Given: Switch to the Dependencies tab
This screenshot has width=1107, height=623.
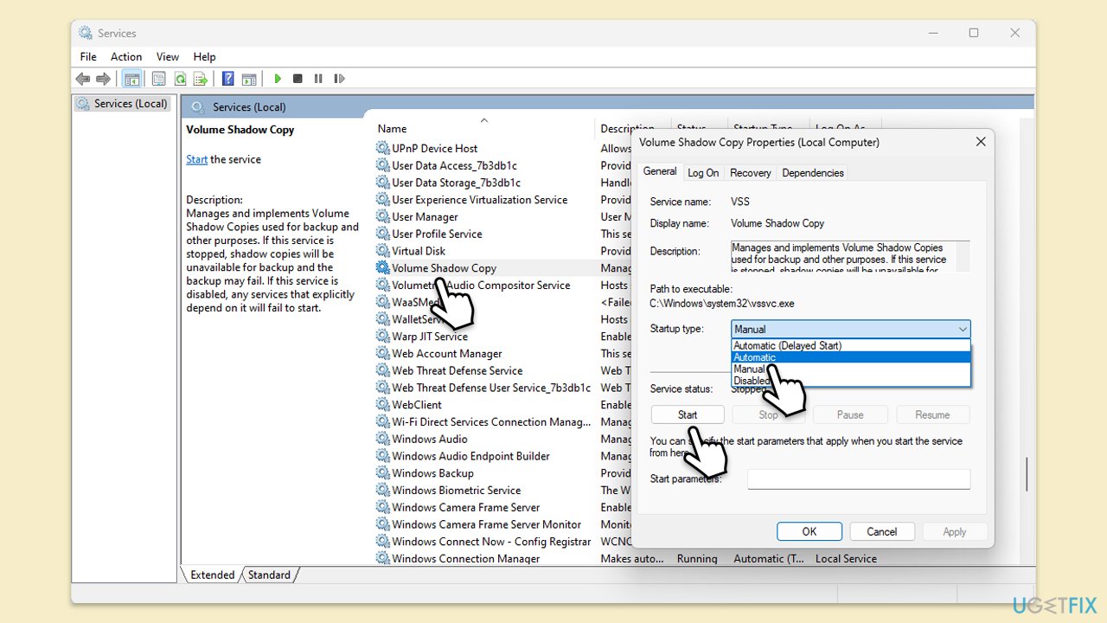Looking at the screenshot, I should click(x=813, y=173).
